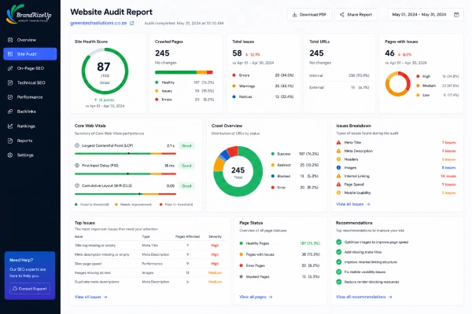The height and width of the screenshot is (314, 472).
Task: Click the Page Speed warning icon
Action: click(338, 184)
